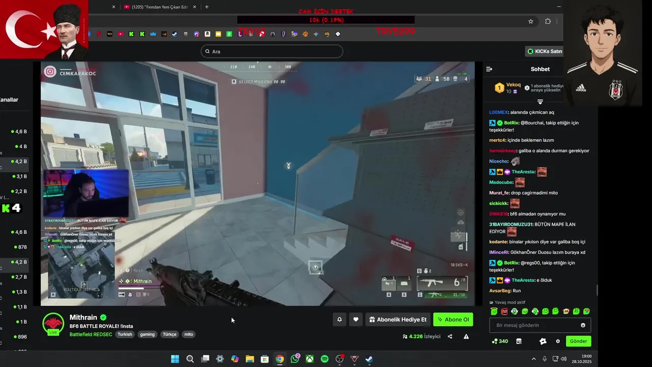This screenshot has width=652, height=367.
Task: Open chat user mertc4's name
Action: 498,140
